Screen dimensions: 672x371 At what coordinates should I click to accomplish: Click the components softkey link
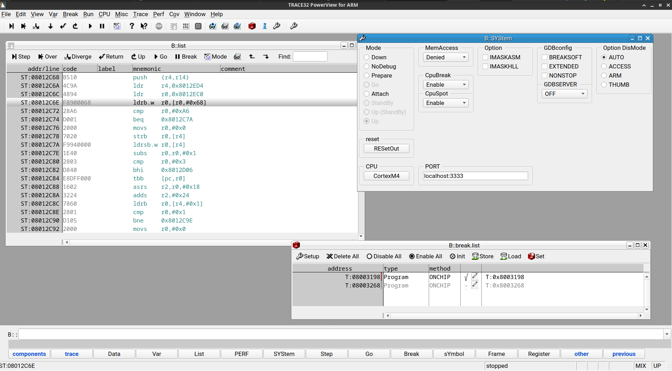pos(29,354)
